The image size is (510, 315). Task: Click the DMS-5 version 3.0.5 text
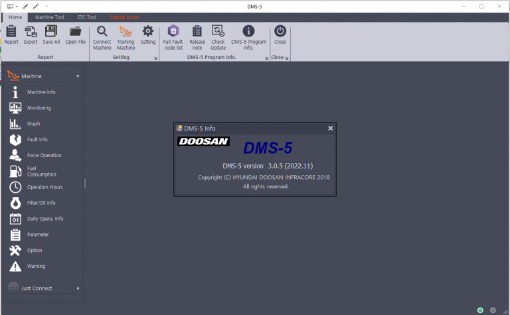pyautogui.click(x=268, y=166)
